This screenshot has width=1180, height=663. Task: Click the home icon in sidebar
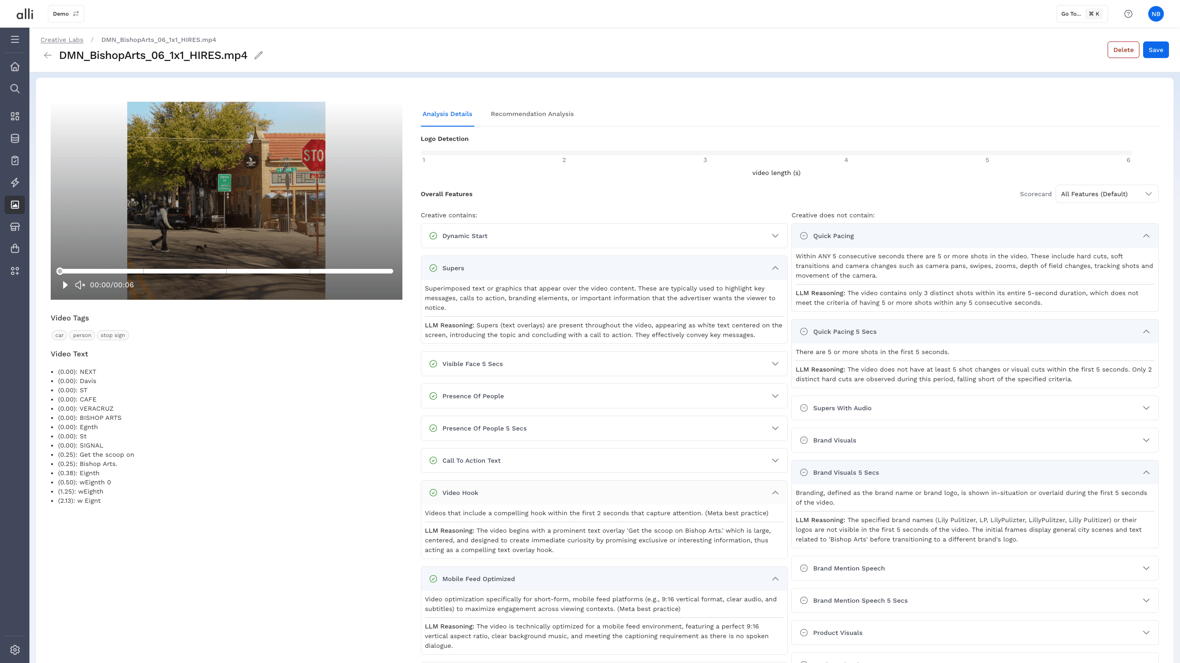coord(15,67)
